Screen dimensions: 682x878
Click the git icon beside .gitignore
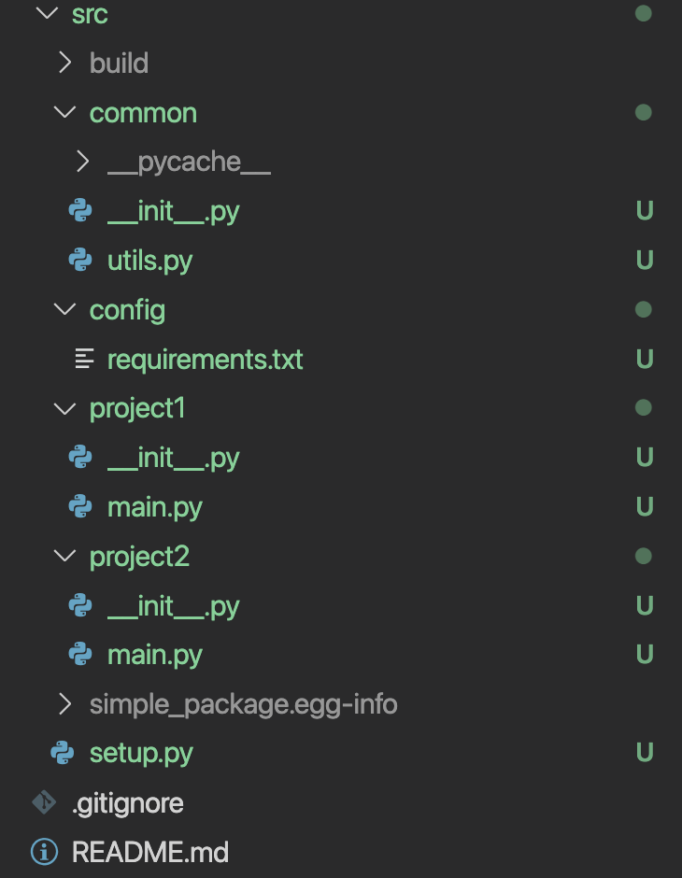[44, 802]
